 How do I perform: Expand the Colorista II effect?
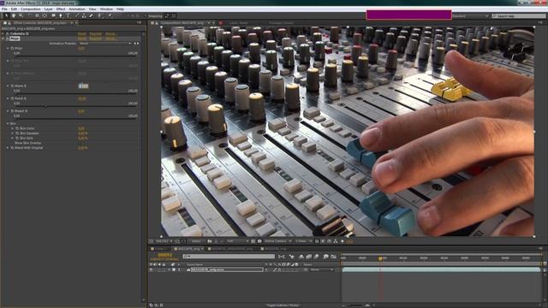3,34
